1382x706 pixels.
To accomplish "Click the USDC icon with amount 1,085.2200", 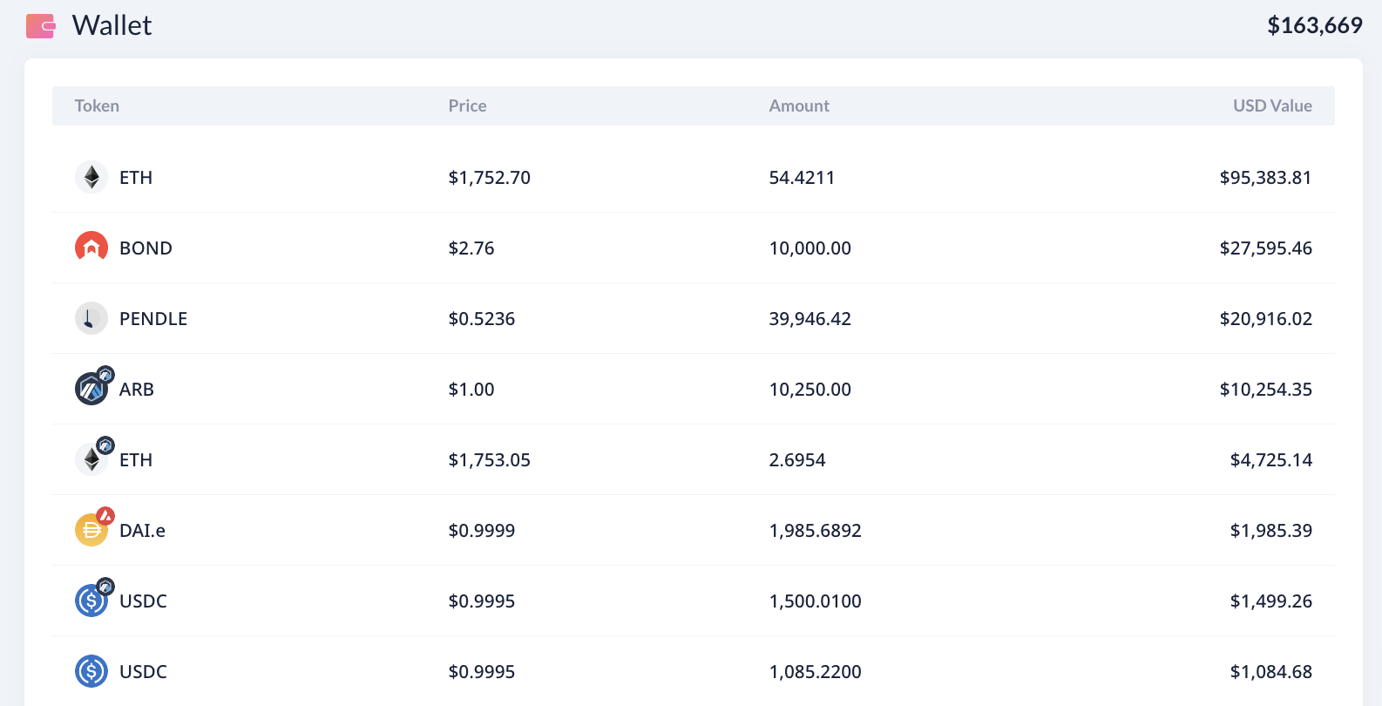I will click(x=91, y=671).
